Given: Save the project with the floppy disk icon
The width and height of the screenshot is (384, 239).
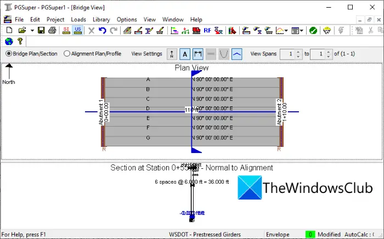Looking at the screenshot, I should click(x=41, y=30).
